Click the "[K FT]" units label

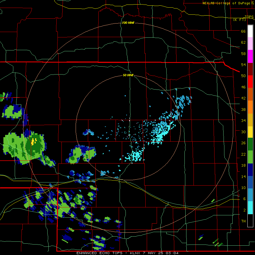[239, 20]
